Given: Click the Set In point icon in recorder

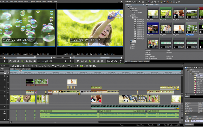Looking at the screenshot, I should click(65, 61).
